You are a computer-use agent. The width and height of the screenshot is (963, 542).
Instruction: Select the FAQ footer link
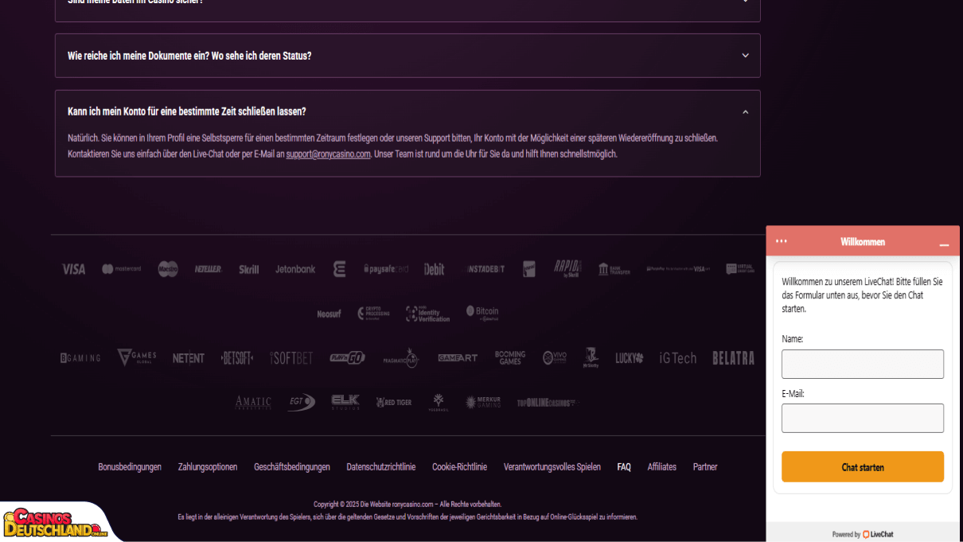tap(624, 467)
